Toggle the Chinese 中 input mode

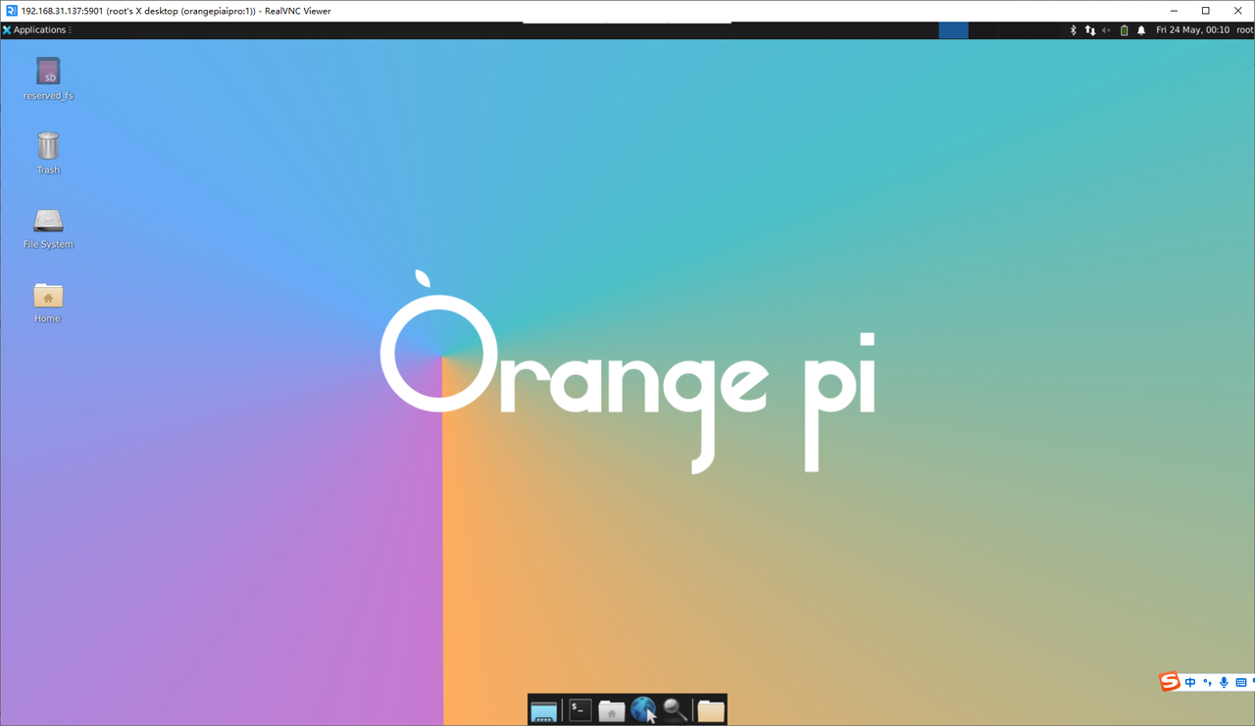[1190, 683]
